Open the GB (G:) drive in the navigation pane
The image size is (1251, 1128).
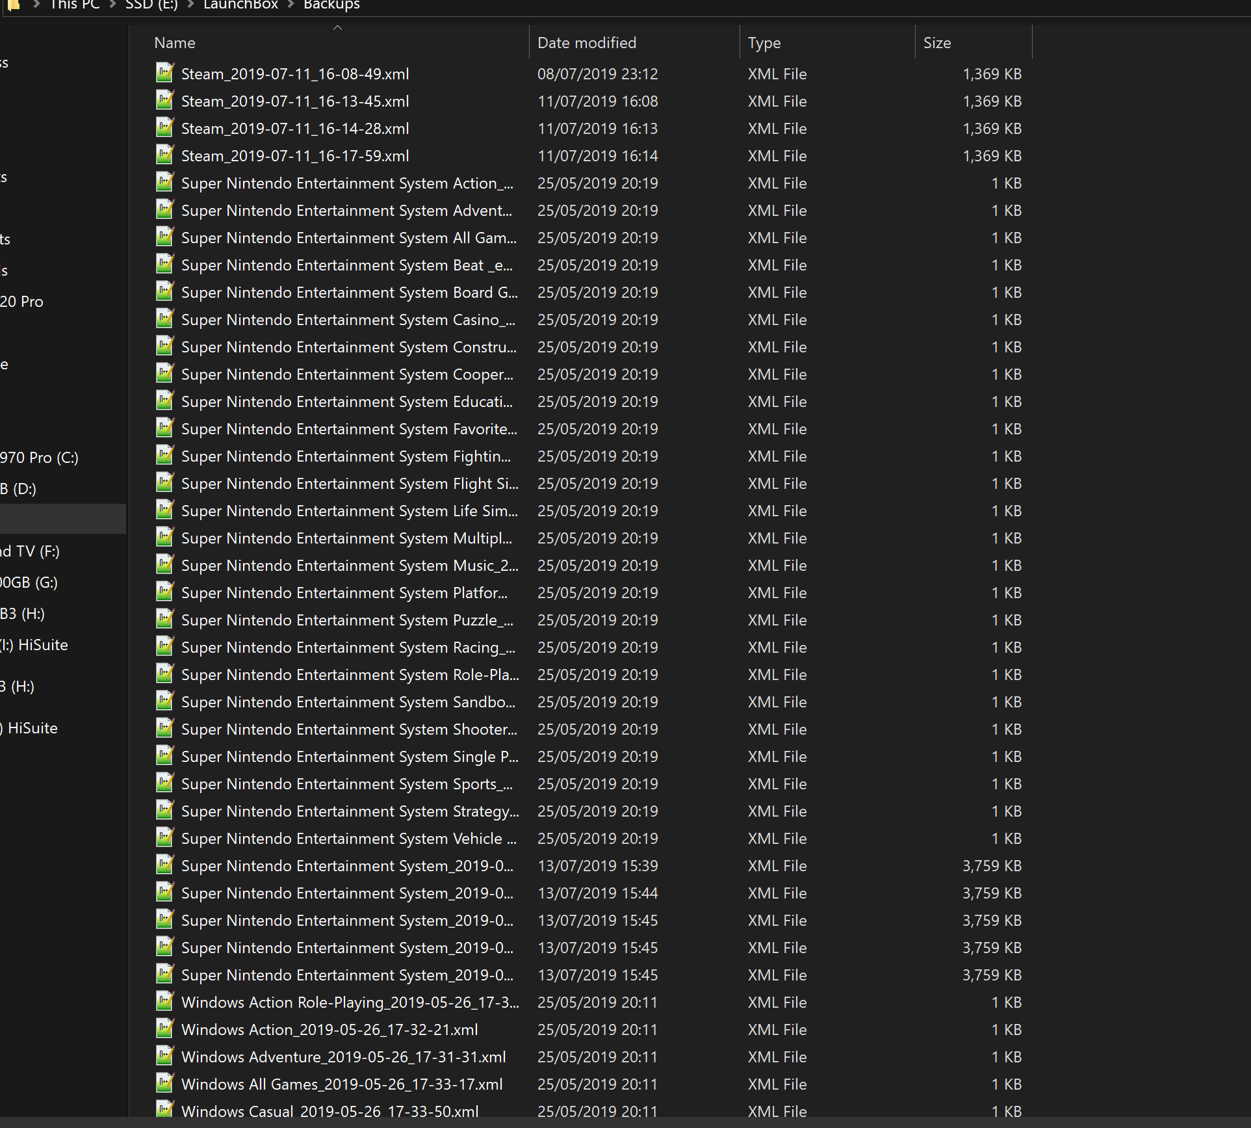(29, 583)
